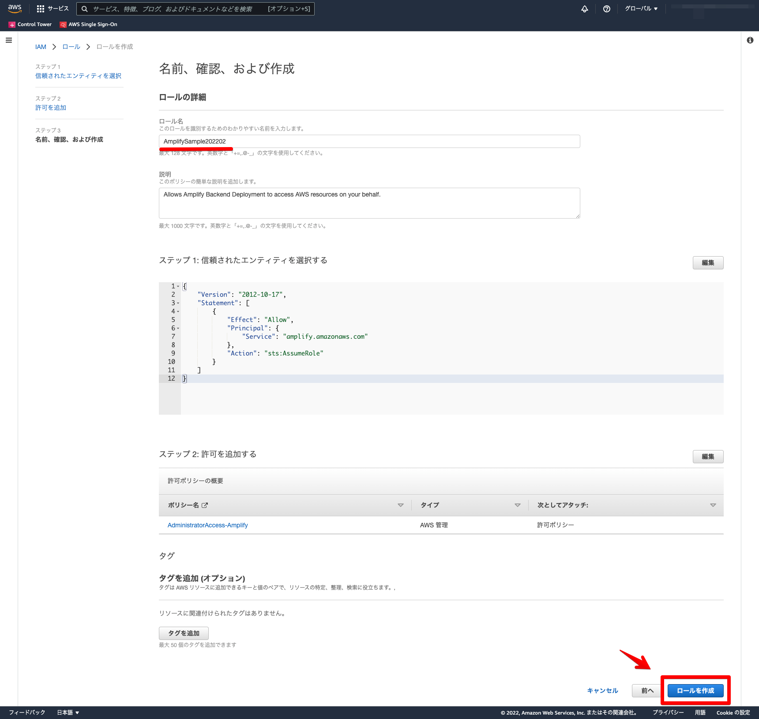759x719 pixels.
Task: Click the 説明 description text area
Action: 369,203
